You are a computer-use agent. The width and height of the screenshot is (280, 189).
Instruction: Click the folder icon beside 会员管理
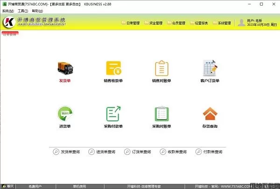tap(169, 23)
